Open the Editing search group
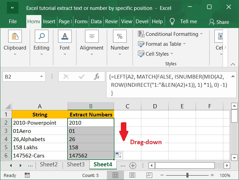Image resolution: width=239 pixels, height=180 pixels. coord(41,43)
